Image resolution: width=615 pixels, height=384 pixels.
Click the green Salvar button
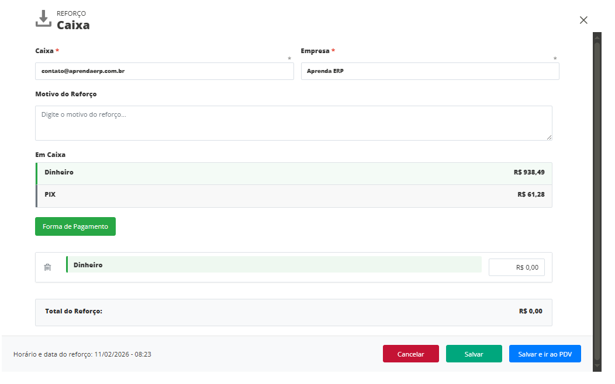474,354
